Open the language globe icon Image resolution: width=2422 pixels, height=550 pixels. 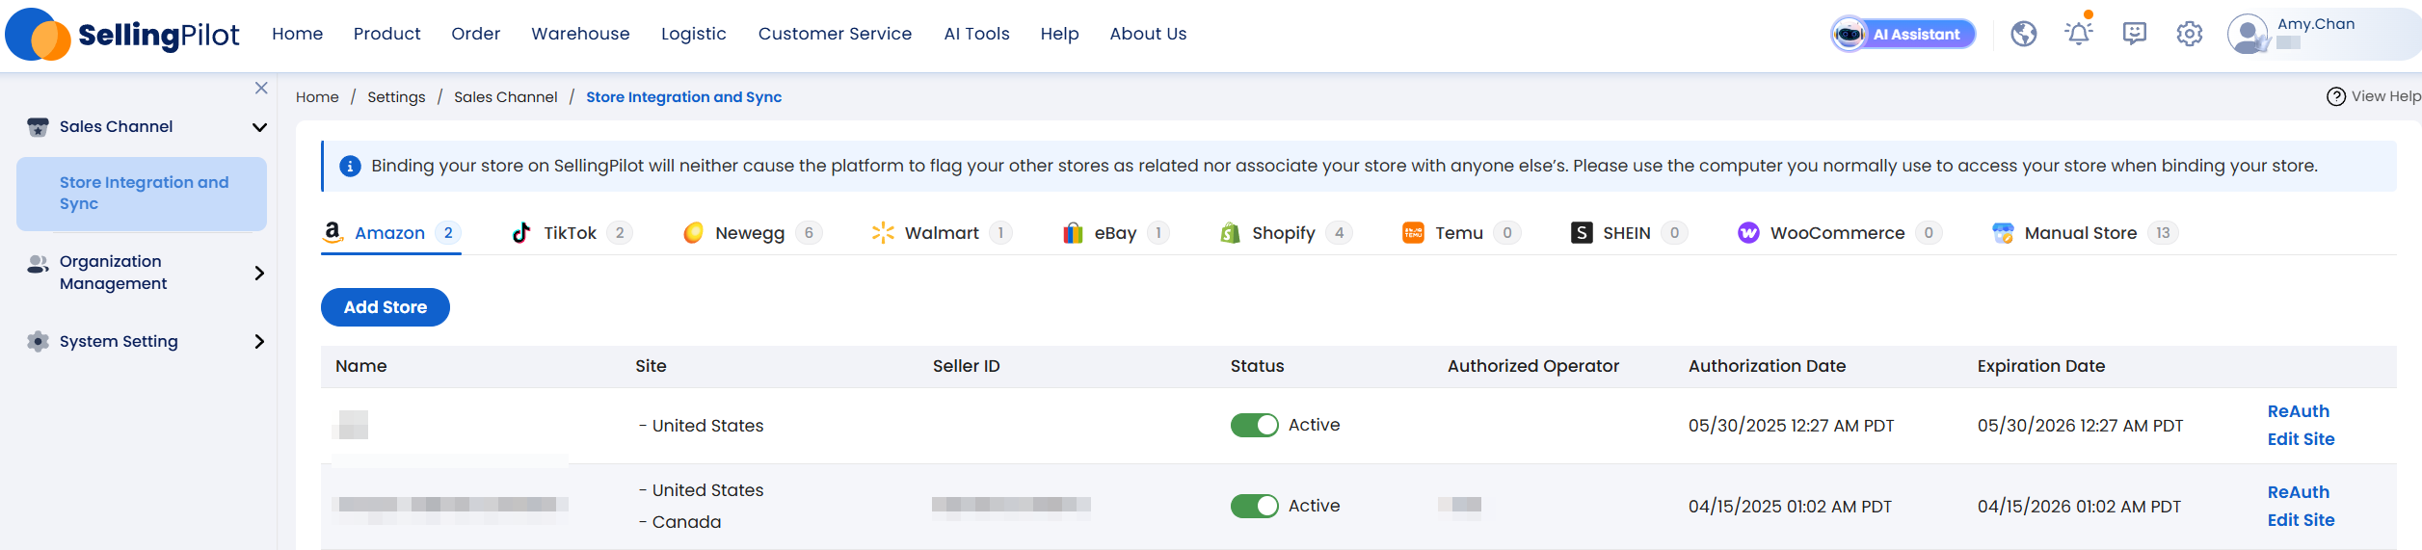point(2024,35)
